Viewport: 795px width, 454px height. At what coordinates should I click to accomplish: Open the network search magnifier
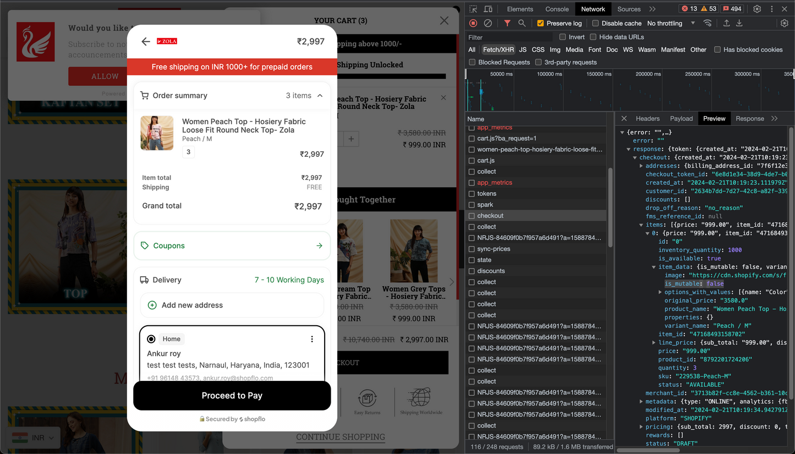coord(522,23)
